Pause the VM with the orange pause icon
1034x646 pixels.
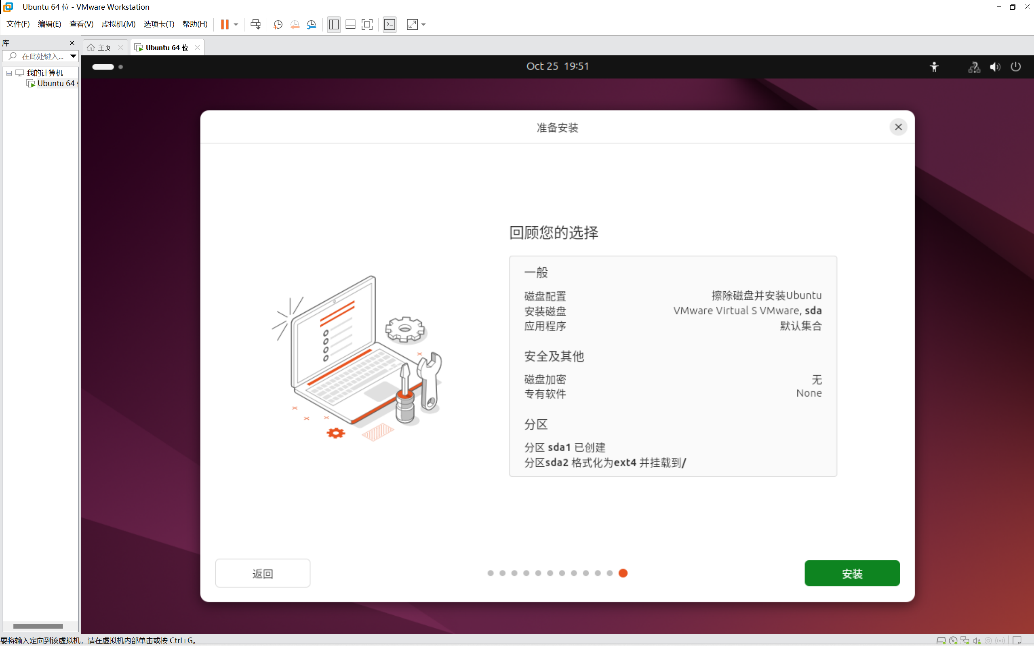tap(225, 24)
